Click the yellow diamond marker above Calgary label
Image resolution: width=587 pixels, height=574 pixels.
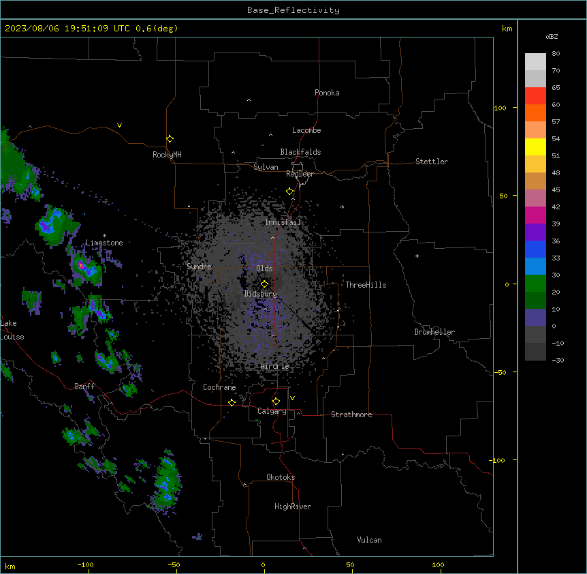[x=276, y=402]
